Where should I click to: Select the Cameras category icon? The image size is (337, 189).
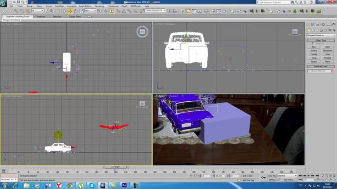coord(322,30)
